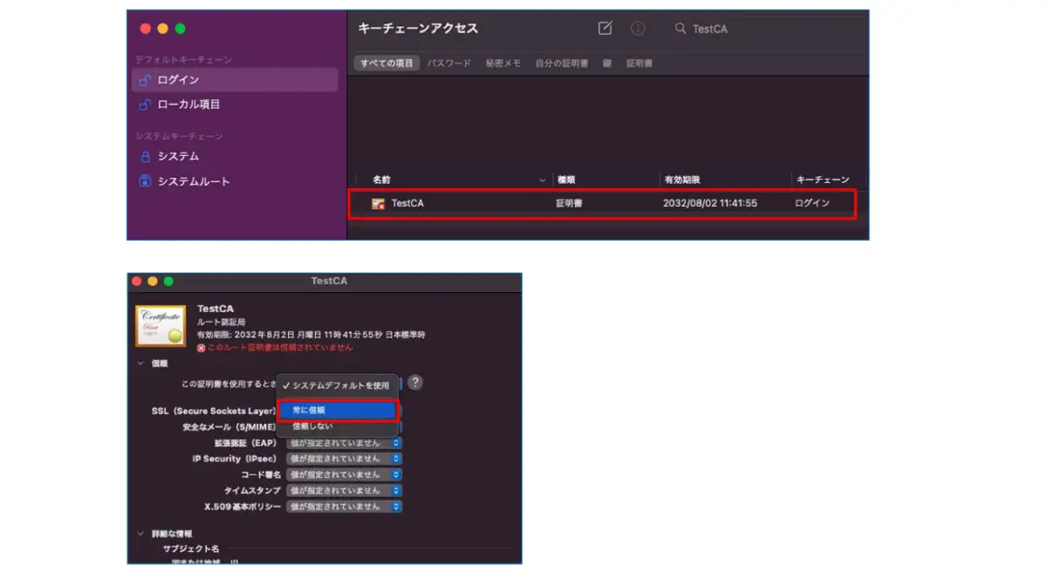Choose 常に信頼 in the trust menu

pos(337,410)
